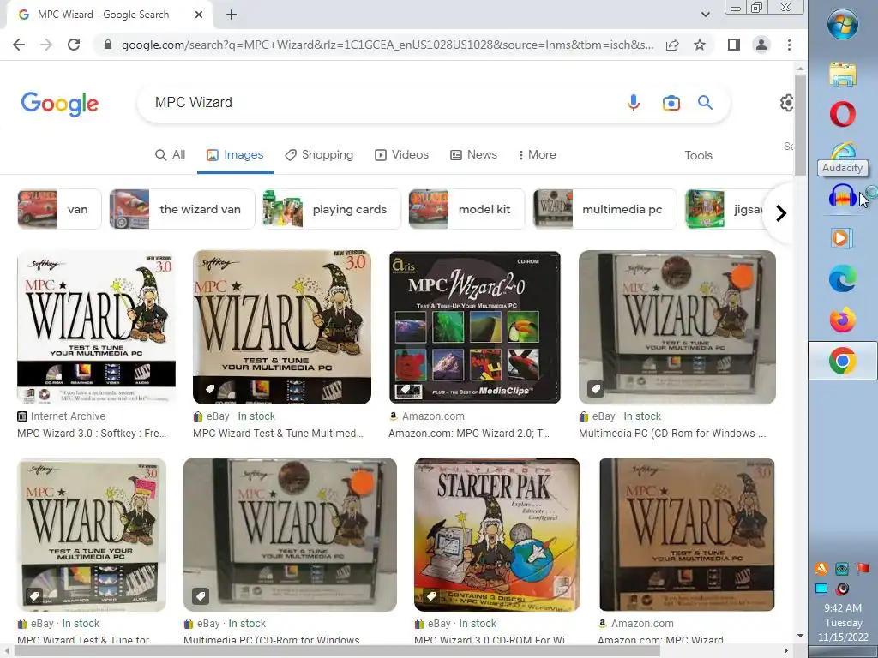Image resolution: width=878 pixels, height=658 pixels.
Task: Open MPC Wizard Test & Tune Multimed... link
Action: click(x=278, y=434)
